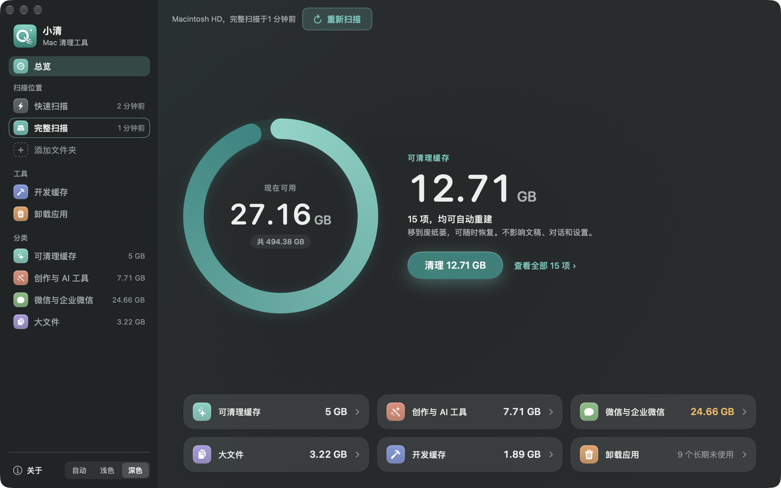This screenshot has width=781, height=488.
Task: Click the large 12.71 GB figure
Action: click(x=473, y=188)
